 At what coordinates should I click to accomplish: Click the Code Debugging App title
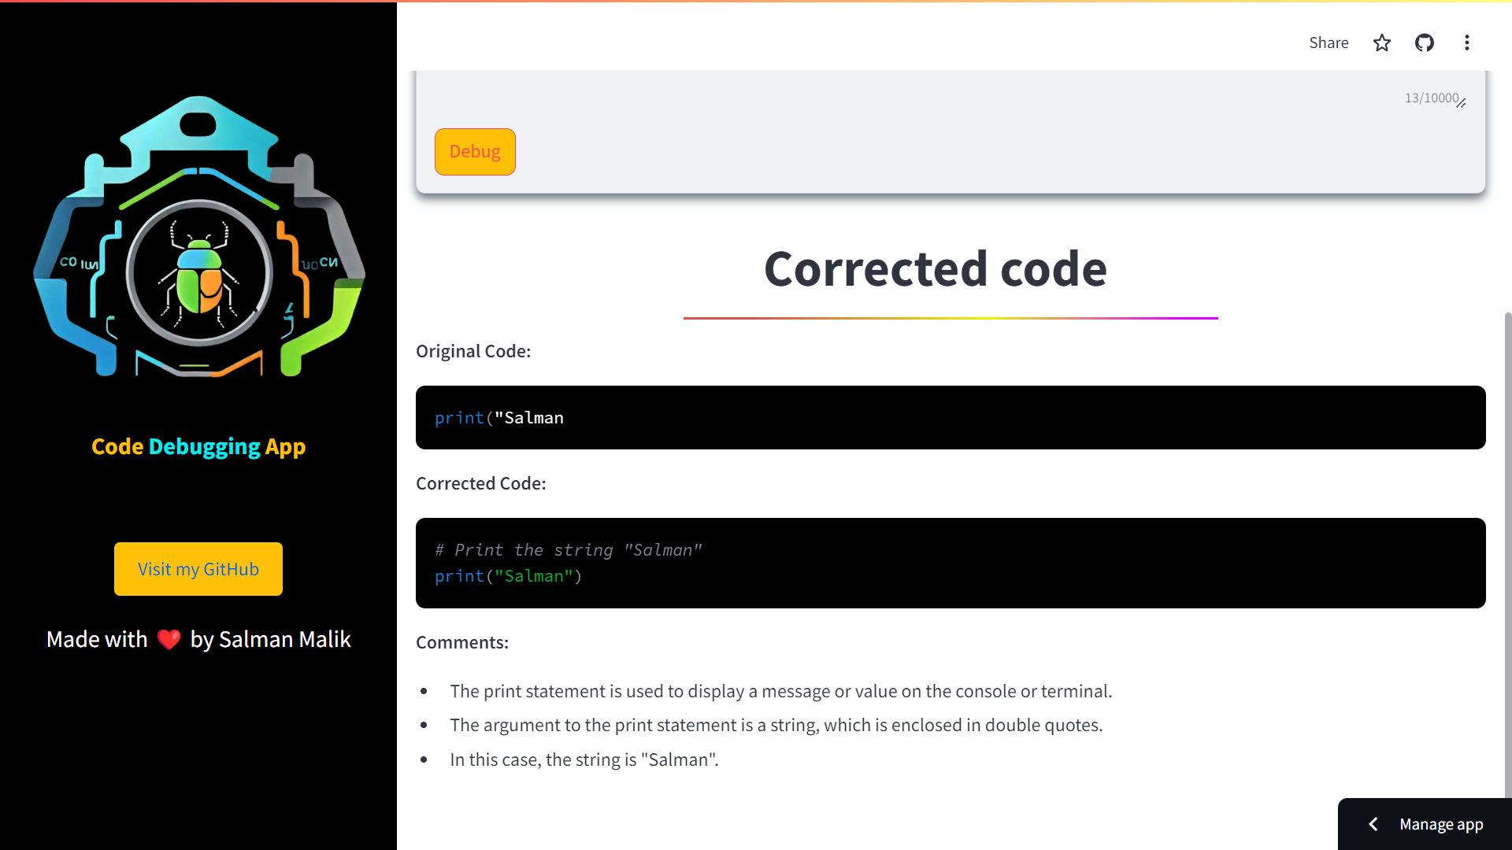click(x=198, y=446)
